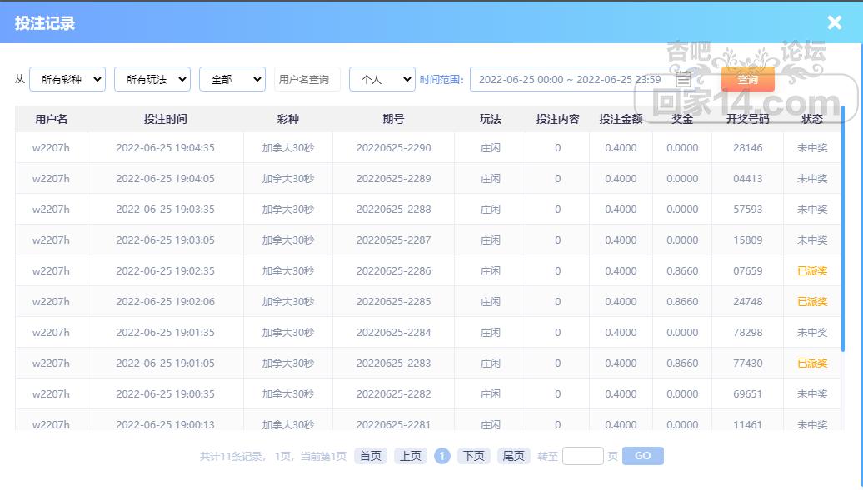The height and width of the screenshot is (490, 863).
Task: Jump to 尾页 last page
Action: [513, 456]
